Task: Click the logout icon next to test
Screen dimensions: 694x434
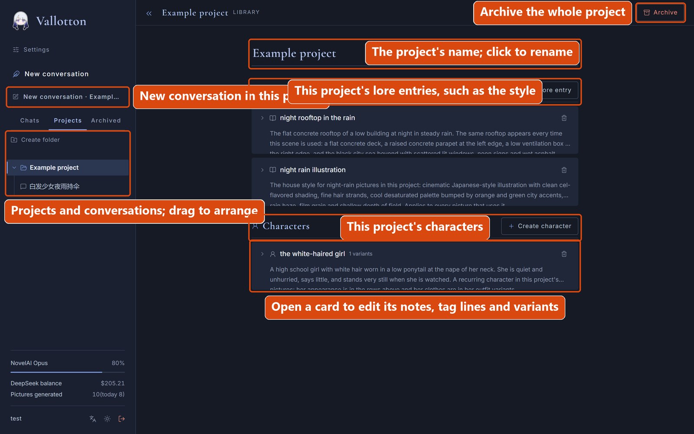Action: click(x=121, y=419)
